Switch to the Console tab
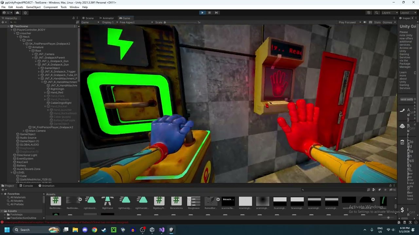This screenshot has height=235, width=419. (x=26, y=186)
